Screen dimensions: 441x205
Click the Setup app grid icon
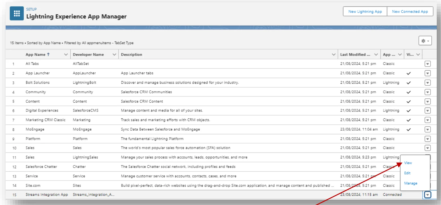pyautogui.click(x=17, y=13)
